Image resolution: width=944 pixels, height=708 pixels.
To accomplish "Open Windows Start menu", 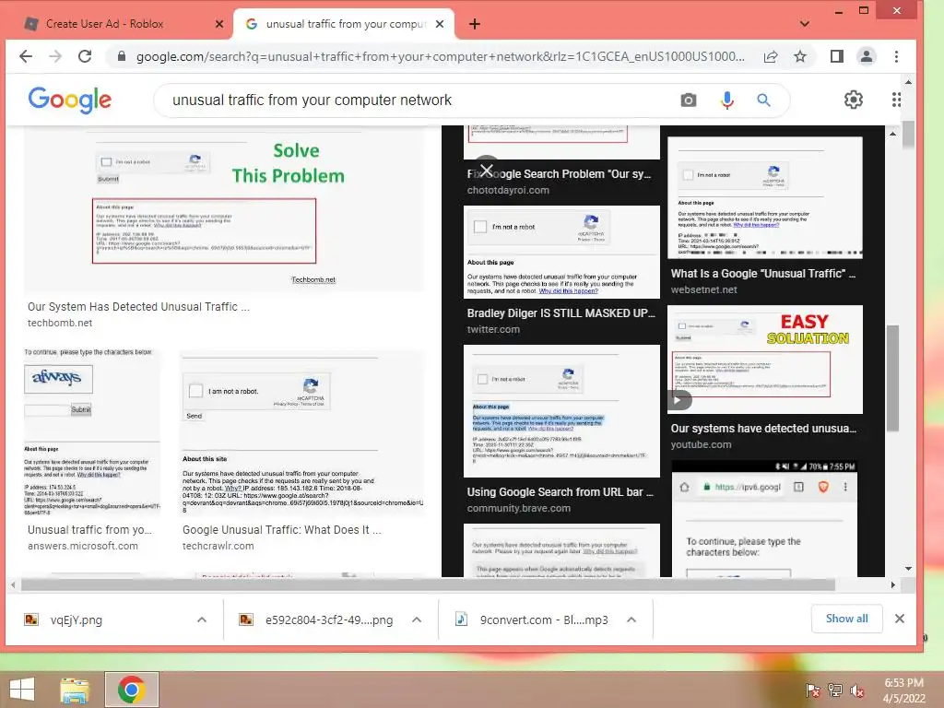I will 22,690.
